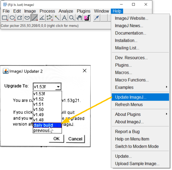Select the Magnifying glass zoom tool
Viewport: 172px width, 170px height.
tap(72, 18)
